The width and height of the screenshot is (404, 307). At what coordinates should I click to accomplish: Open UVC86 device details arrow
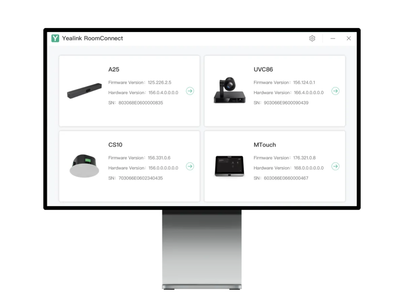[x=335, y=91]
